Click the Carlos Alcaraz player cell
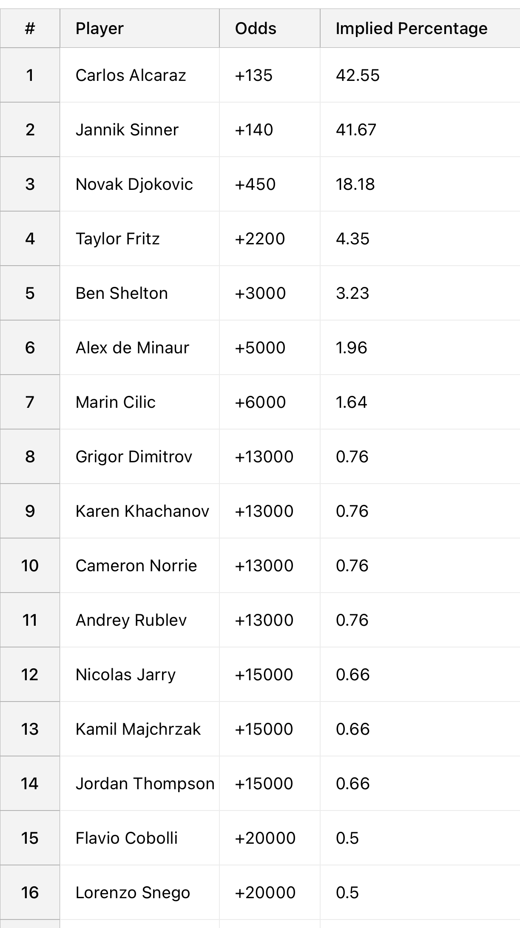The image size is (520, 928). click(x=139, y=75)
